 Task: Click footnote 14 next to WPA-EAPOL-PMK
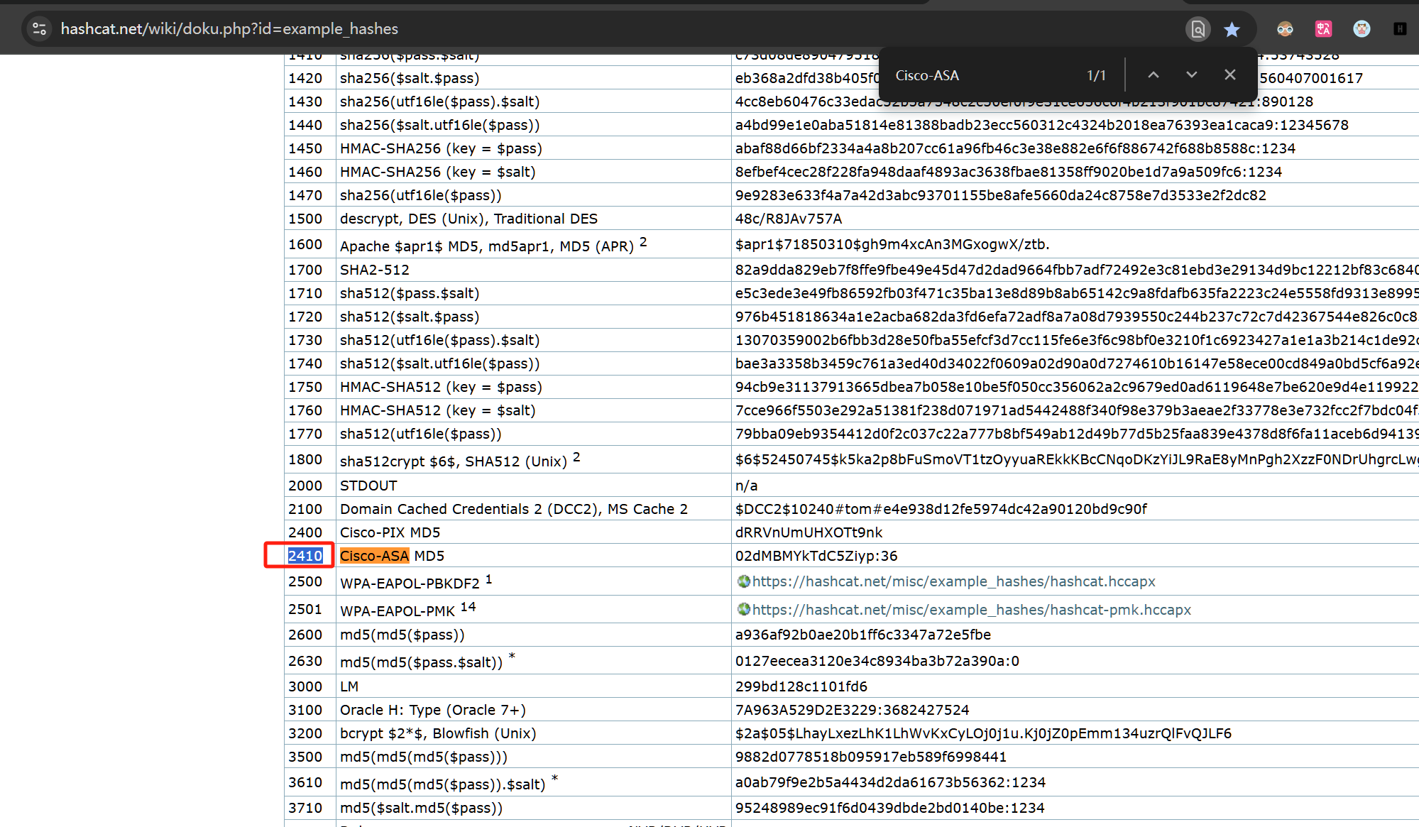tap(468, 606)
